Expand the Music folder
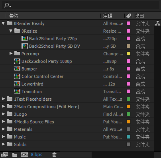The image size is (161, 158). click(x=4, y=137)
